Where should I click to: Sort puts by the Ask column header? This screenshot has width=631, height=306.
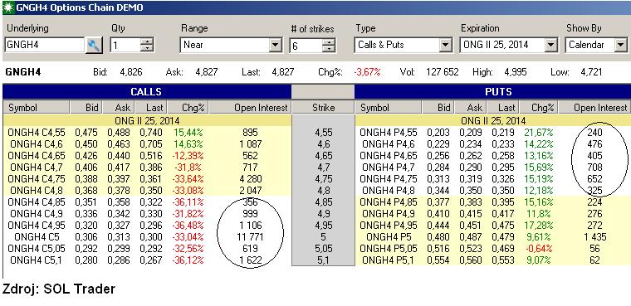click(470, 107)
